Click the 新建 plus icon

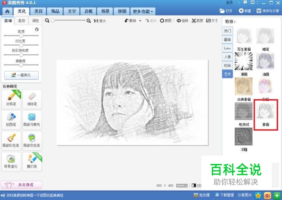(x=241, y=11)
